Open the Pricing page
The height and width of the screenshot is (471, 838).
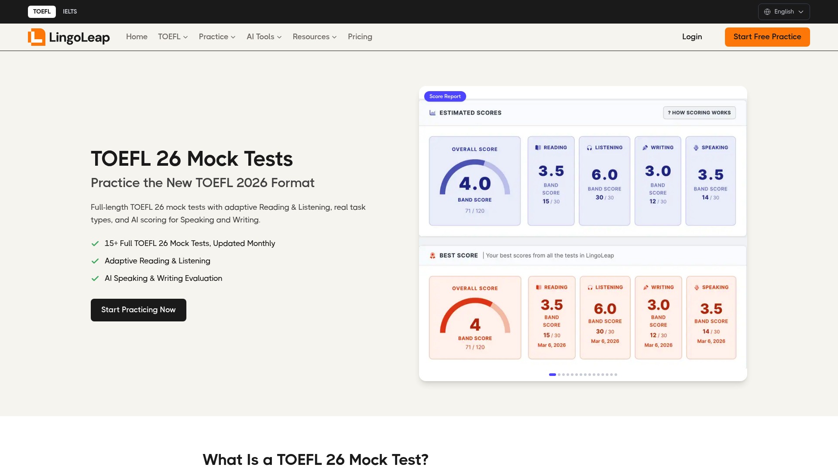(360, 37)
